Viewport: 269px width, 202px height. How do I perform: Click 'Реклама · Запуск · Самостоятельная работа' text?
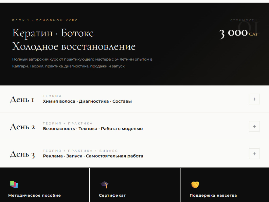coord(93,156)
